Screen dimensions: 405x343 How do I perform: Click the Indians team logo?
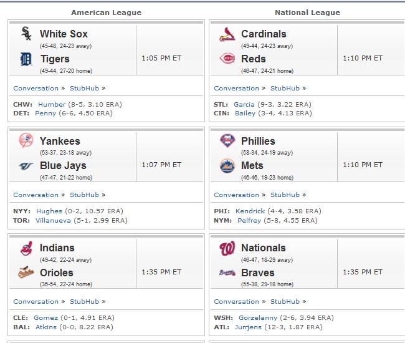click(x=27, y=248)
